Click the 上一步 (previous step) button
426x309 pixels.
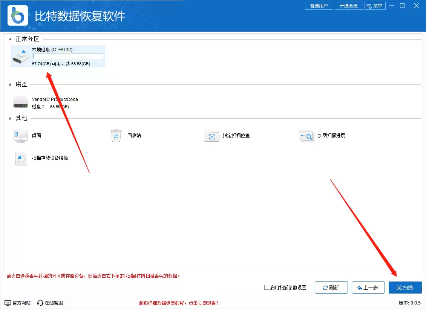(368, 287)
